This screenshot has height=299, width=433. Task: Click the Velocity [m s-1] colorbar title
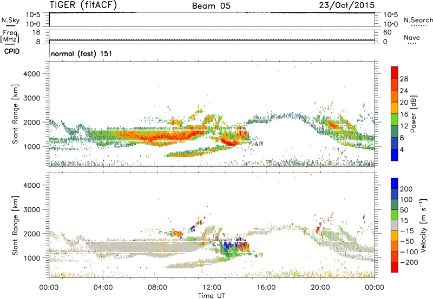(x=424, y=225)
